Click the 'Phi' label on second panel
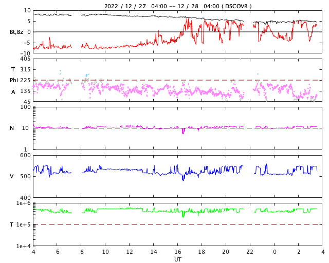This screenshot has width=329, height=263. pos(14,80)
